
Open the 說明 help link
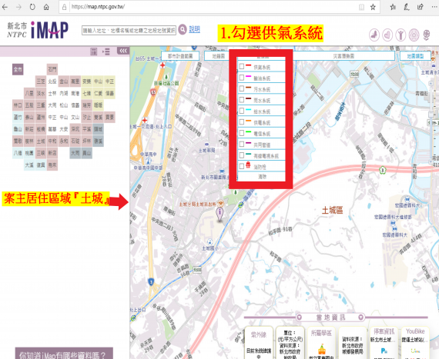click(x=194, y=29)
